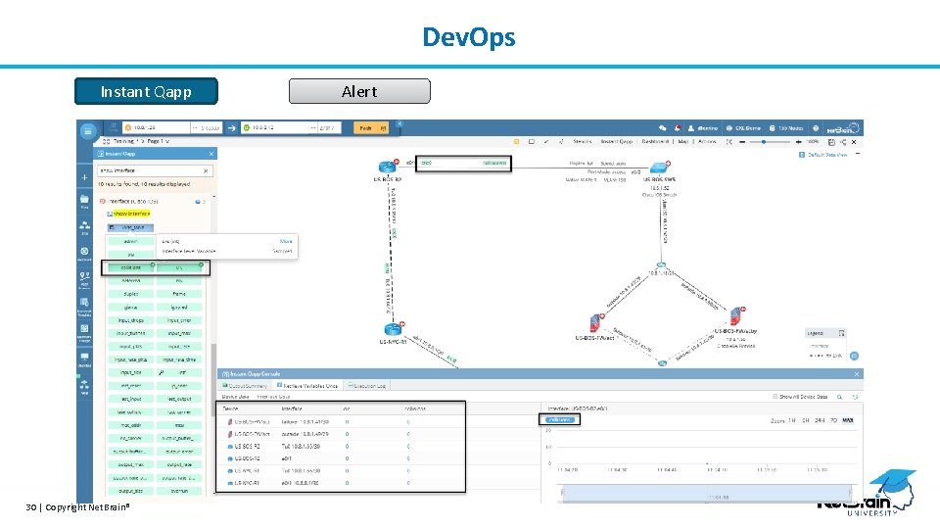Select the US-NYC-R1 router icon on the map
Image resolution: width=940 pixels, height=529 pixels.
click(x=393, y=329)
